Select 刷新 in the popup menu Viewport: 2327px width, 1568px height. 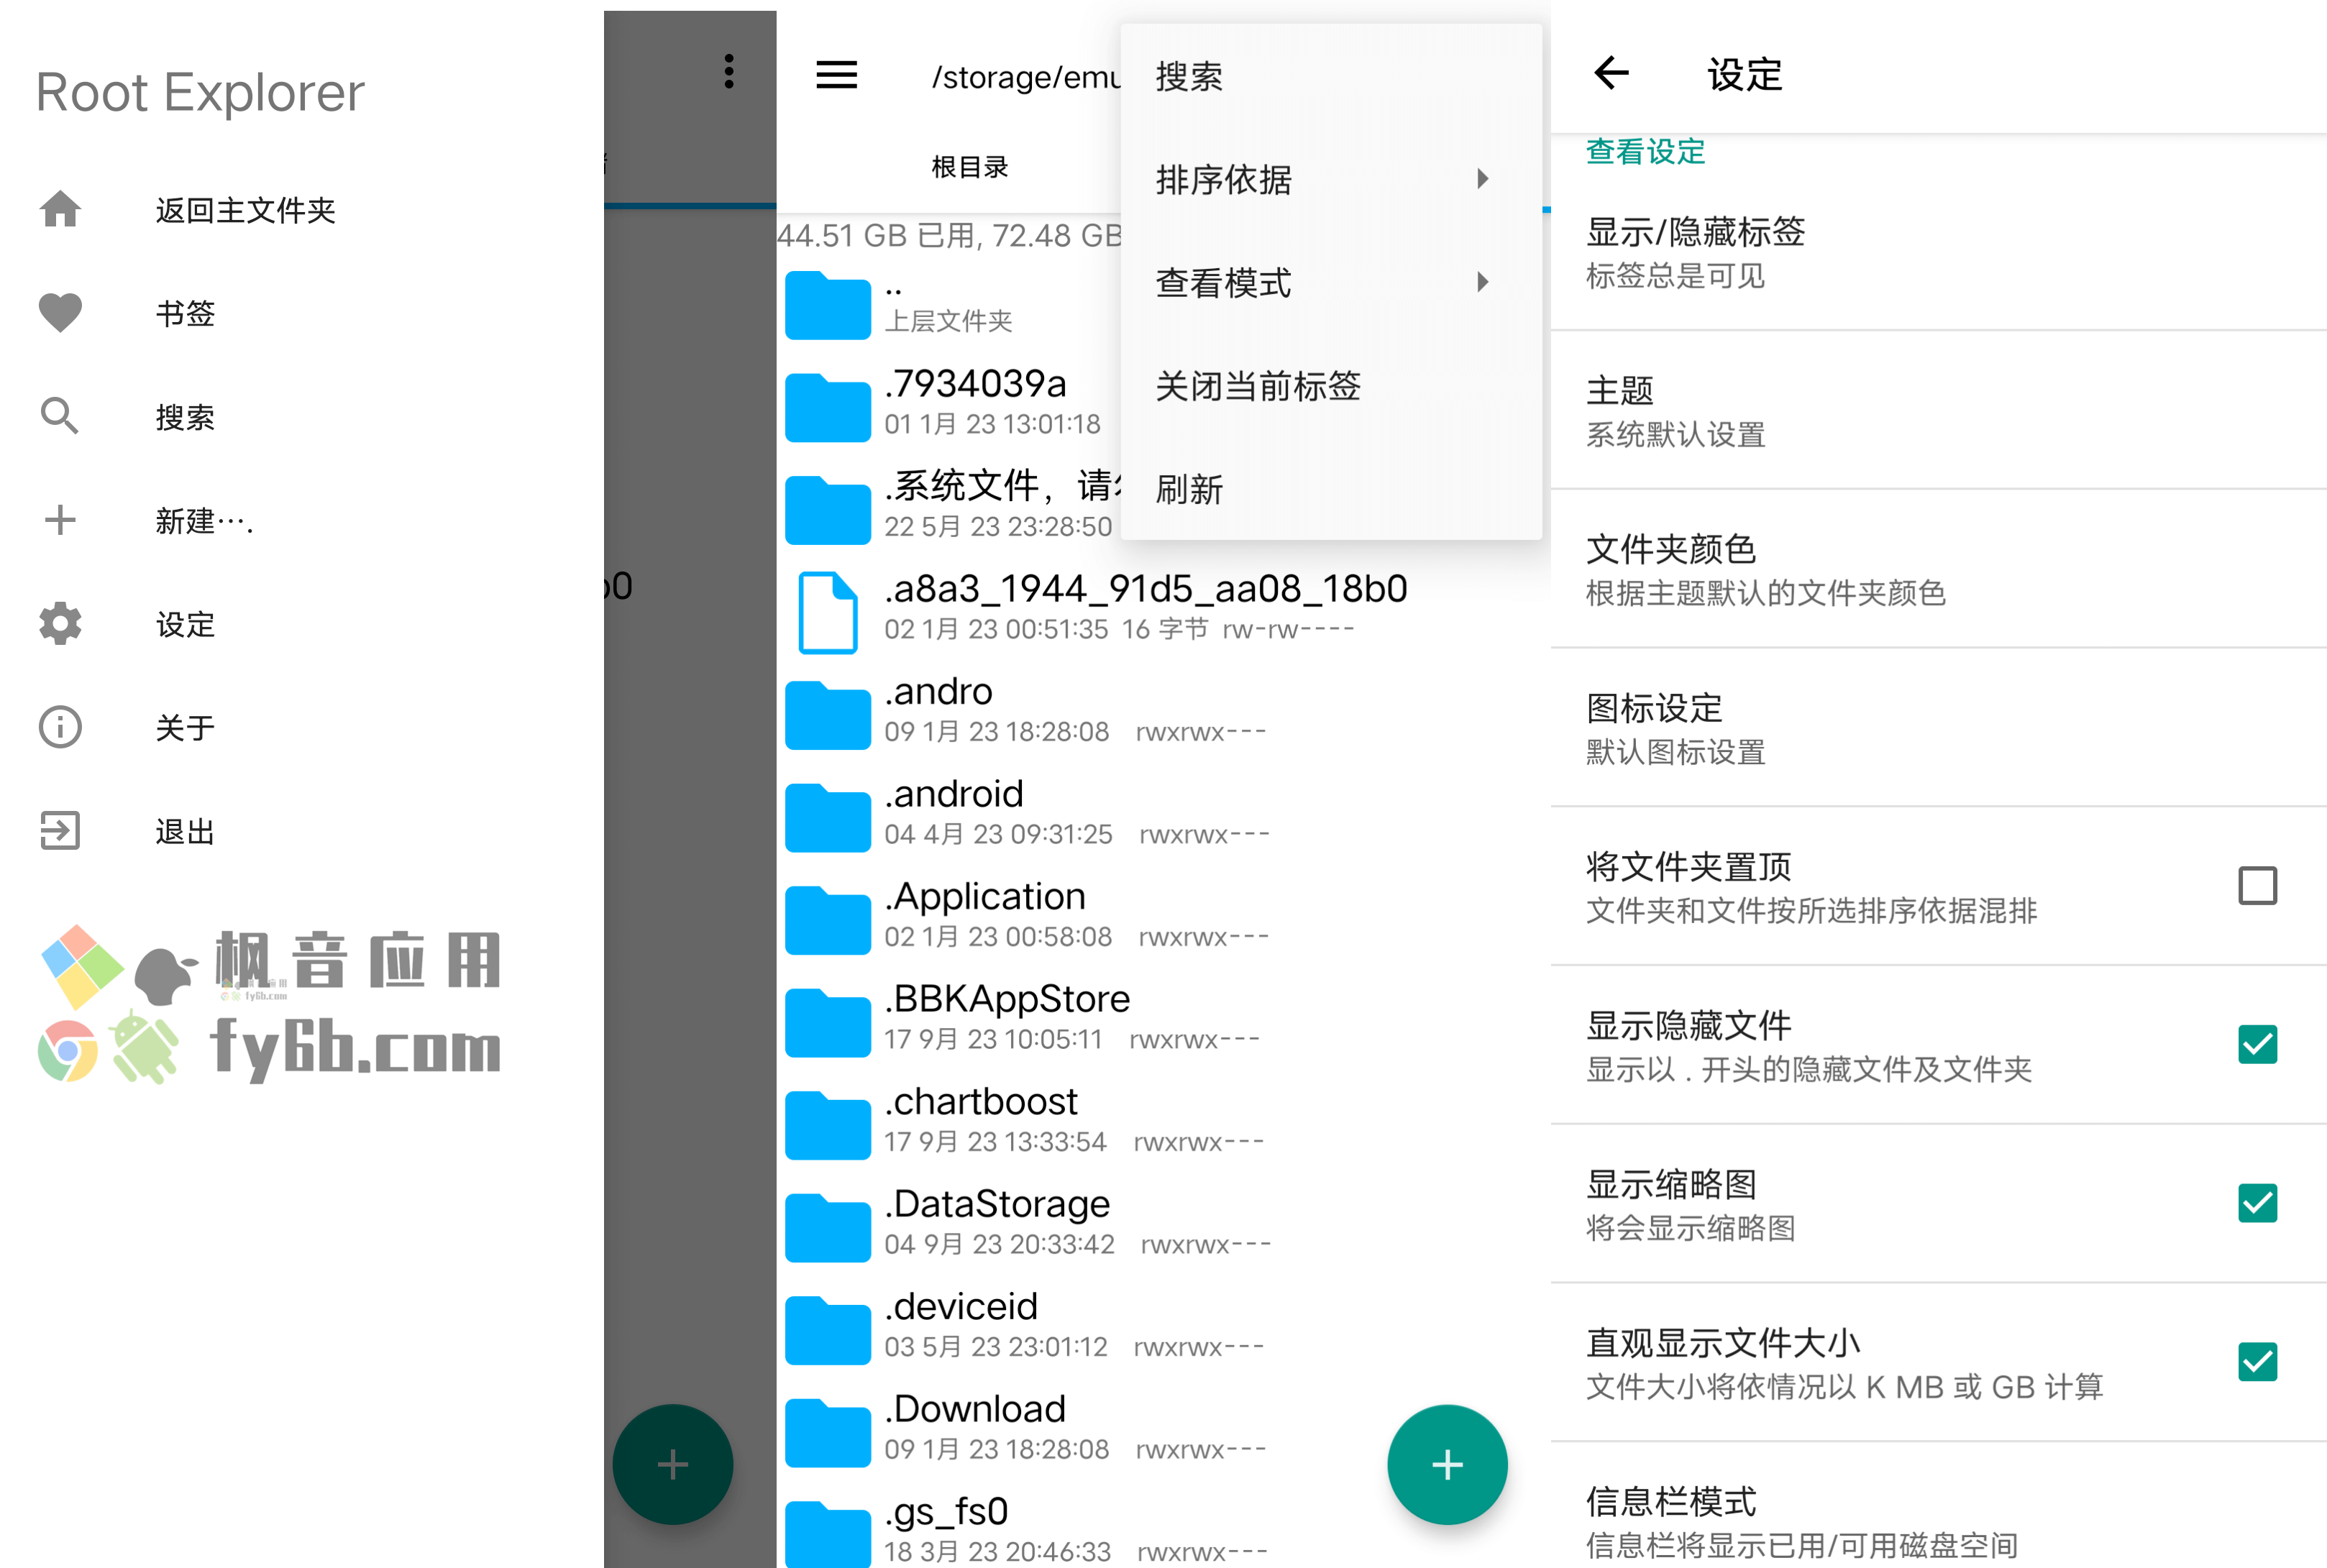pos(1331,489)
